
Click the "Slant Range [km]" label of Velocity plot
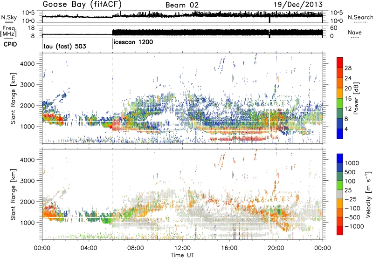pos(13,194)
